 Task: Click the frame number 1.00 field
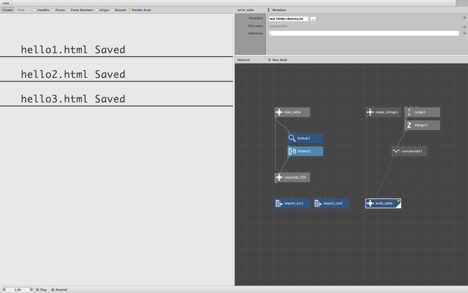click(18, 289)
